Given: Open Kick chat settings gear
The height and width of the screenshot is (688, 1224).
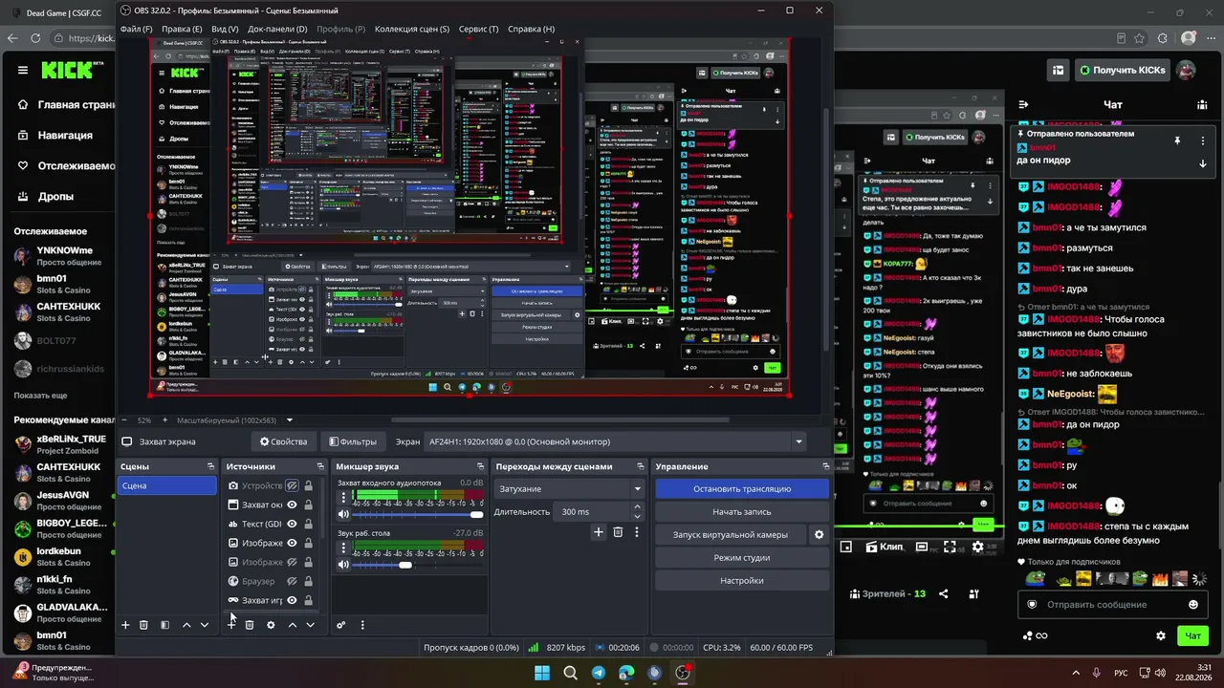Looking at the screenshot, I should 1161,635.
